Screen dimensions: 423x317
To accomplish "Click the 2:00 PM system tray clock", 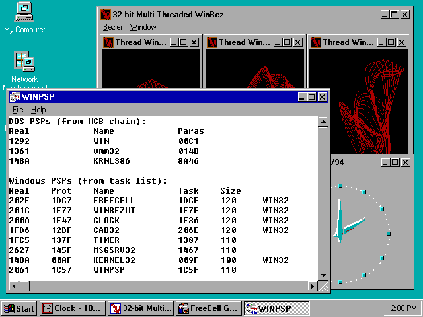I will tap(404, 308).
